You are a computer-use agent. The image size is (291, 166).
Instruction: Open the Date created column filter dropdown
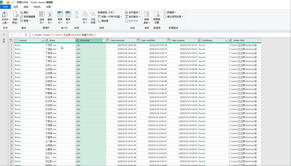(x=196, y=40)
